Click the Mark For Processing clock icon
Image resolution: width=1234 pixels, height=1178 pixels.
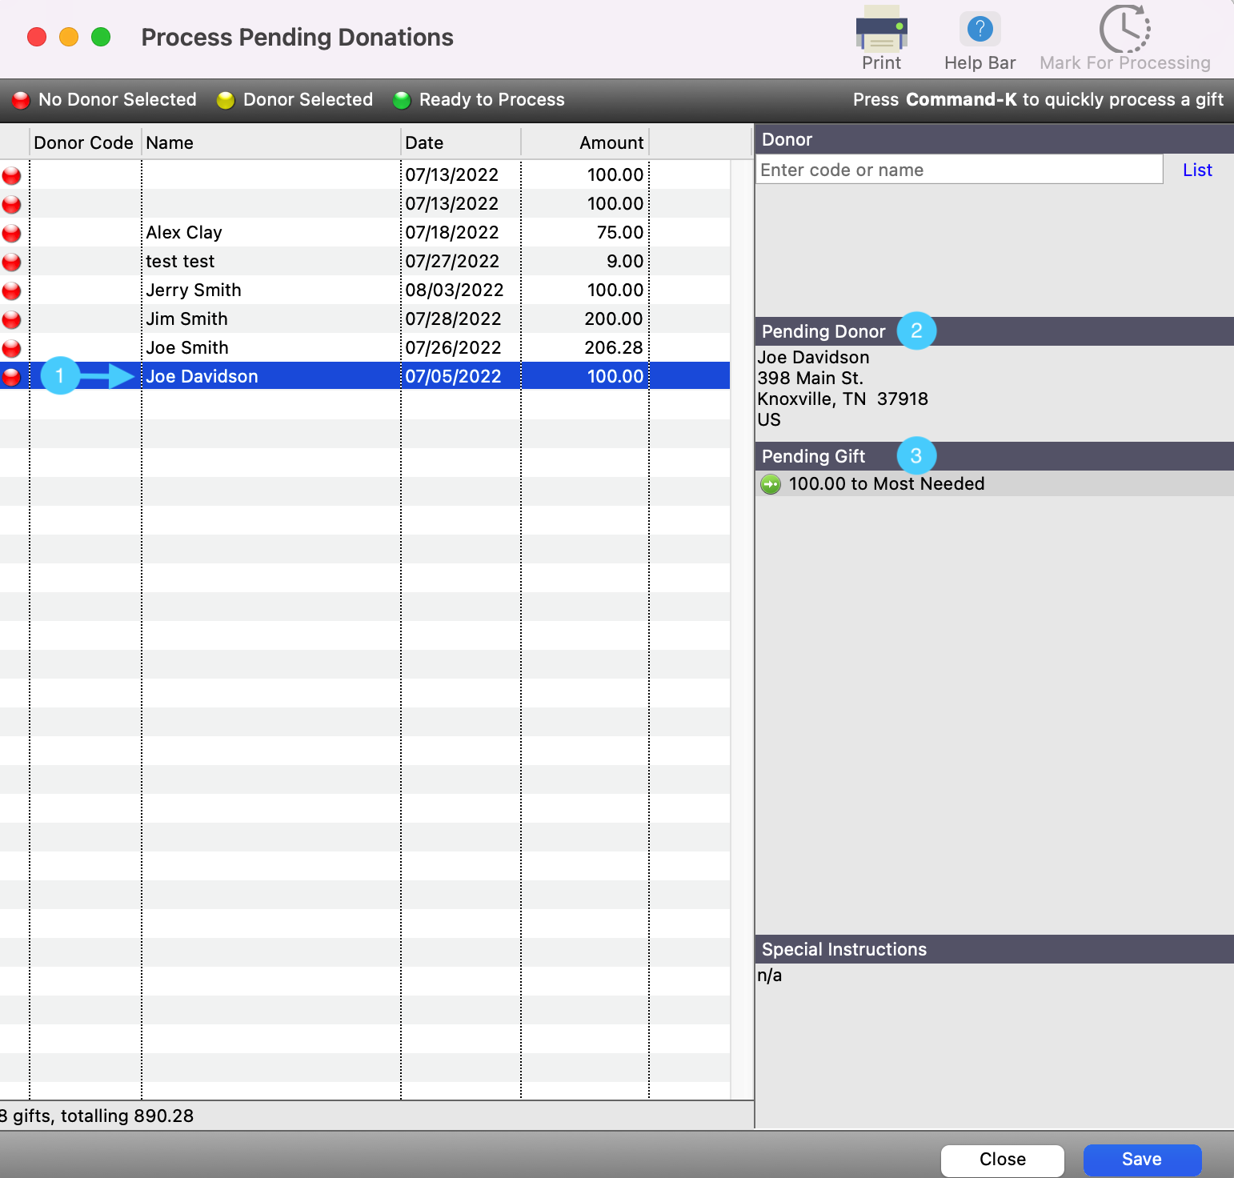point(1124,30)
